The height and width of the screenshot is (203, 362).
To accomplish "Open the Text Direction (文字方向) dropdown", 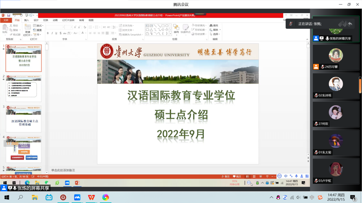I will (127, 25).
